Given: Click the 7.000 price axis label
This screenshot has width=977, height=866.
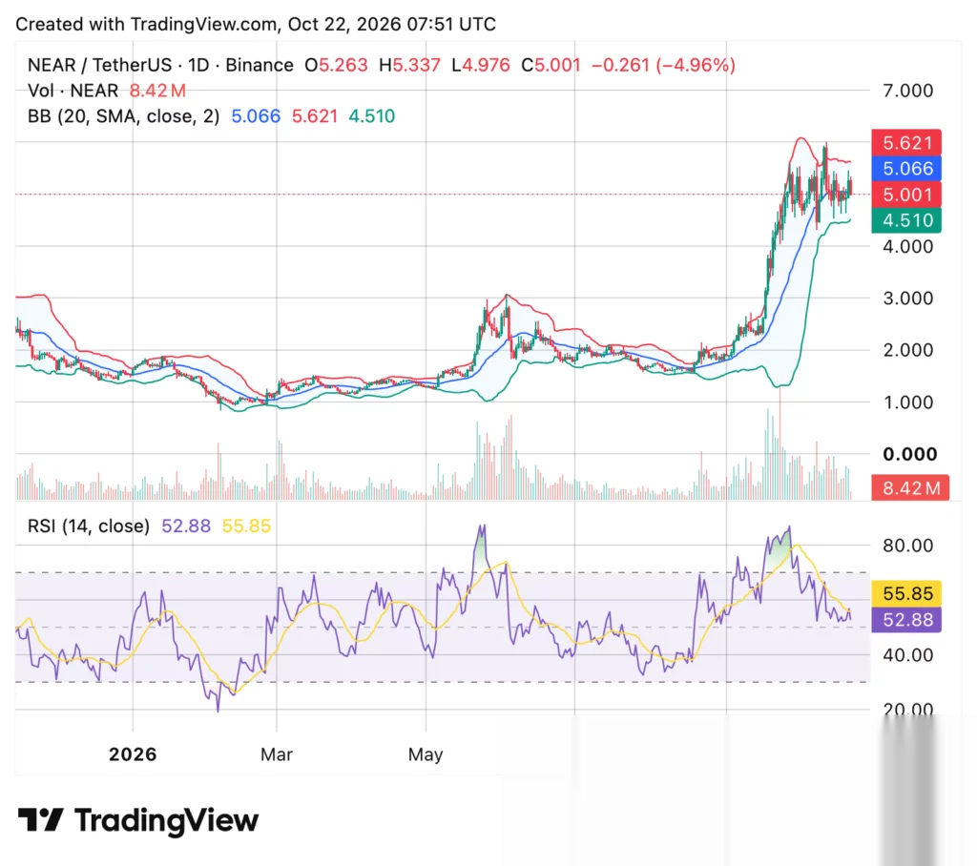Looking at the screenshot, I should click(x=908, y=91).
